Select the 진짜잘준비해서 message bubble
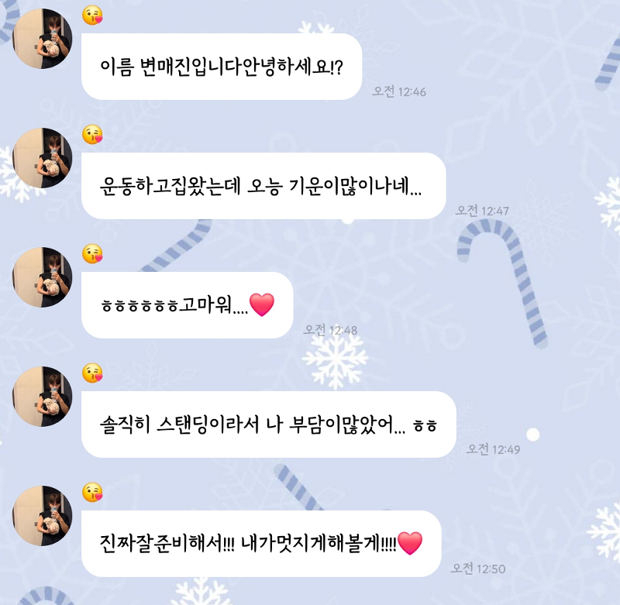This screenshot has width=620, height=605. [261, 544]
